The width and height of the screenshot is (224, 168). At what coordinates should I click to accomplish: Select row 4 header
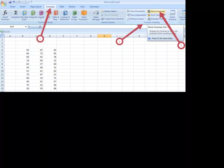pyautogui.click(x=2, y=50)
